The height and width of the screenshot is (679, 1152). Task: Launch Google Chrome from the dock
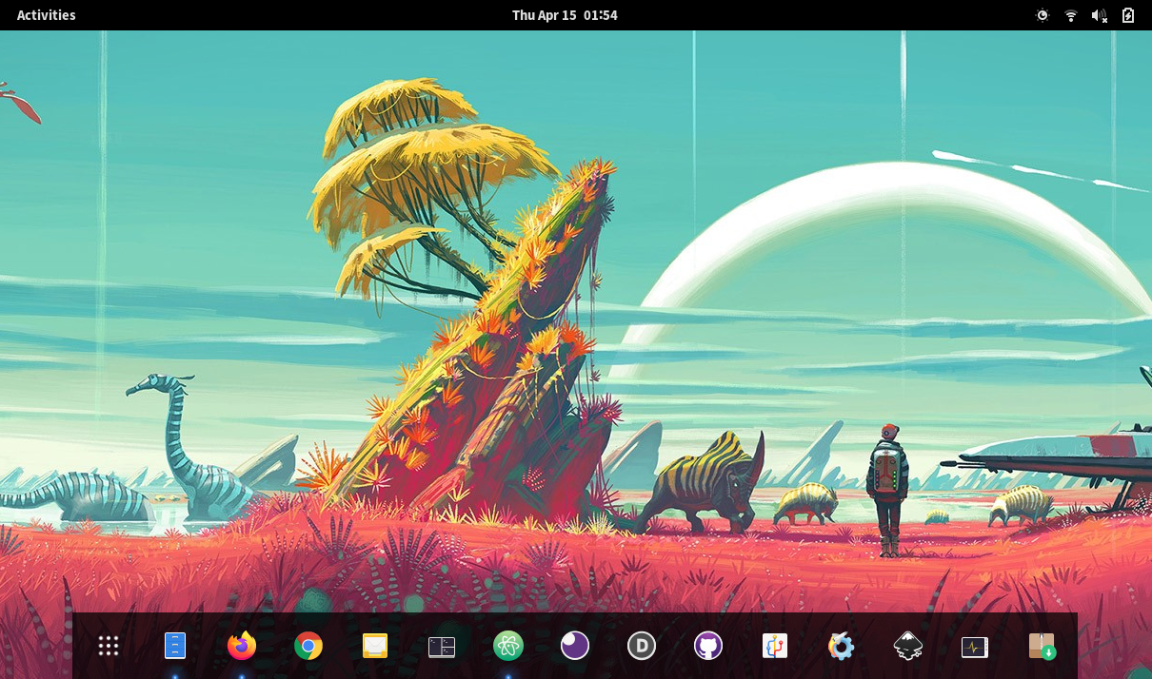[x=308, y=647]
